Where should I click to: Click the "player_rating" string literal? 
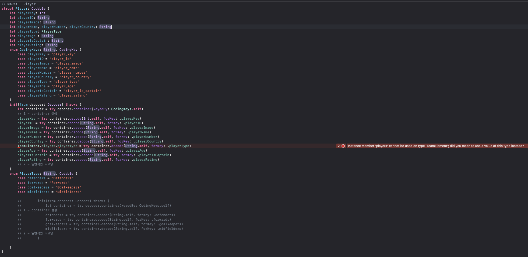72,95
